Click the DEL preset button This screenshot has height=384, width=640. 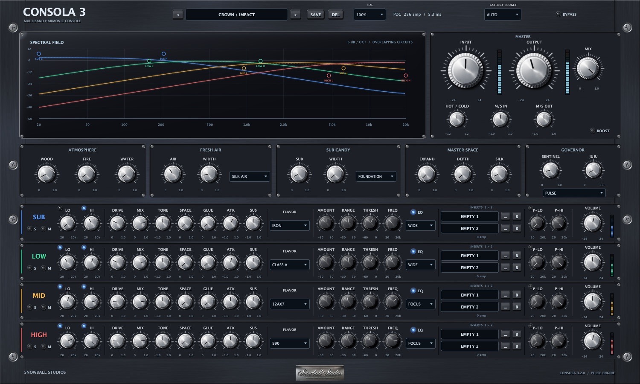point(336,15)
